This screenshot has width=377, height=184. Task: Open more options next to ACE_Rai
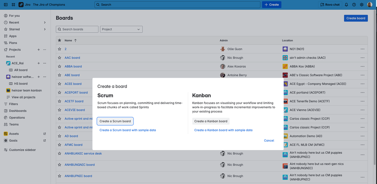45,63
